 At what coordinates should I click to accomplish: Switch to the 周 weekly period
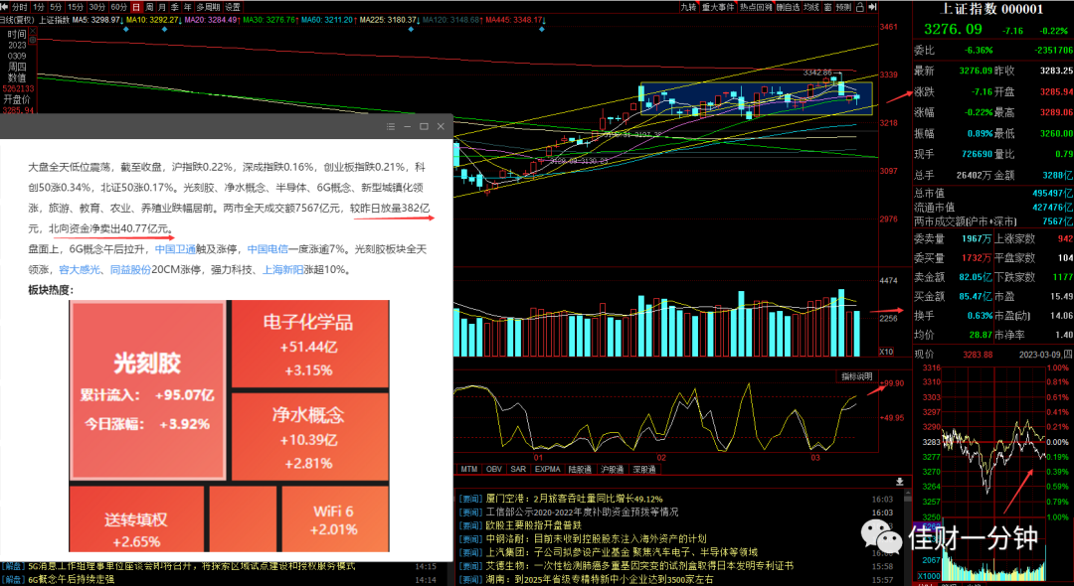[x=149, y=7]
